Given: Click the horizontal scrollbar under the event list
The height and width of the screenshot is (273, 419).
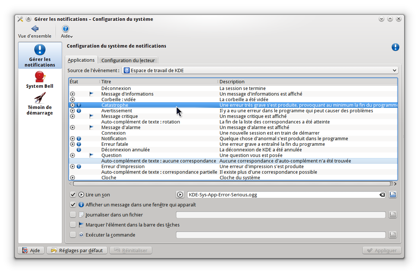Looking at the screenshot, I should click(231, 184).
